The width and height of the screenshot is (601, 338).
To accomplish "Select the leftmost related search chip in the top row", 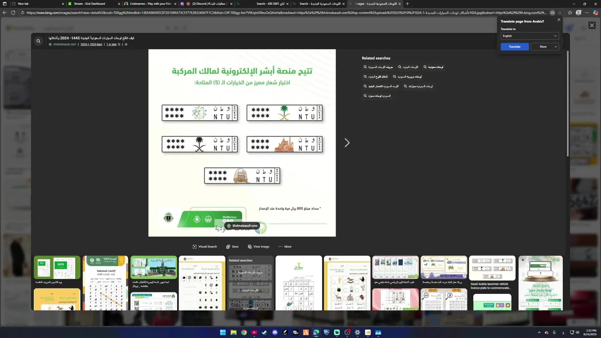I will (378, 67).
